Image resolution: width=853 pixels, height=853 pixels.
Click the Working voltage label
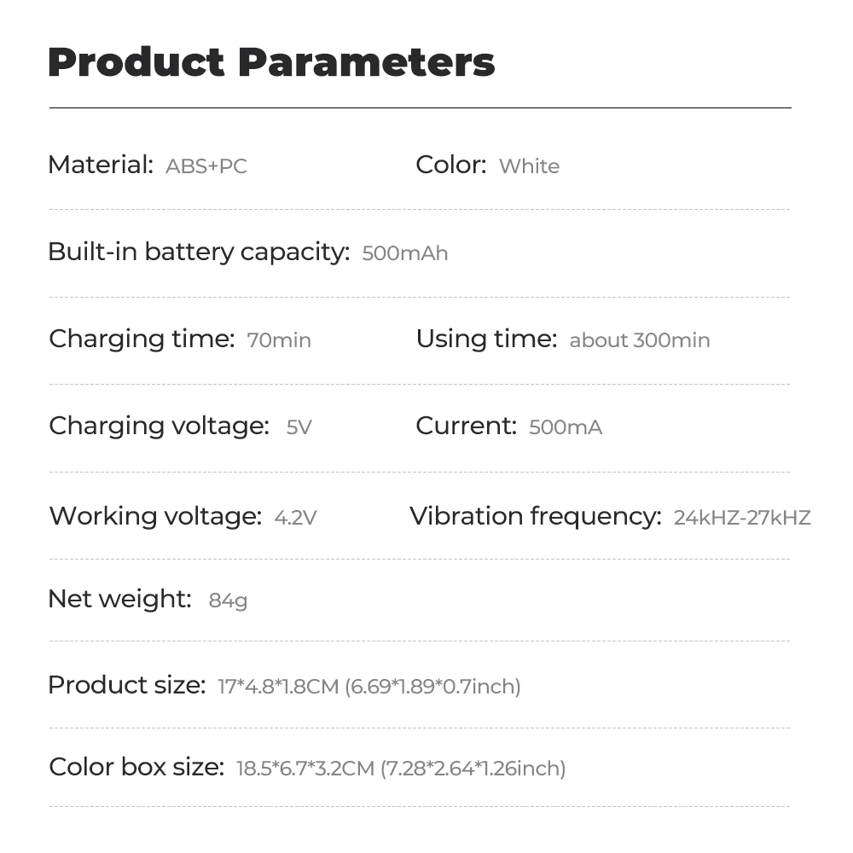pyautogui.click(x=155, y=516)
